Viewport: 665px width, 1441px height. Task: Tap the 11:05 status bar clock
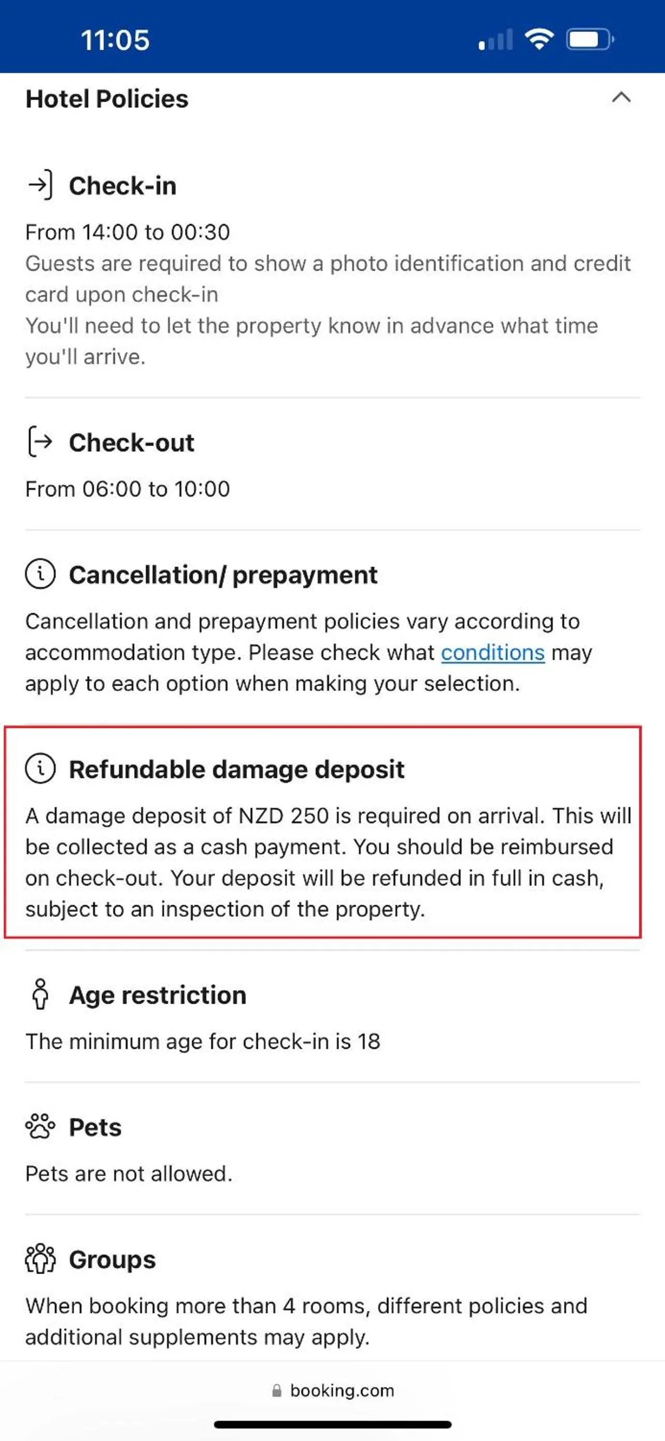(115, 40)
